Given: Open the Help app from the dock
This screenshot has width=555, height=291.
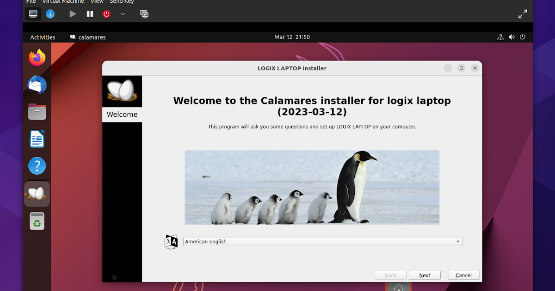Looking at the screenshot, I should point(37,166).
